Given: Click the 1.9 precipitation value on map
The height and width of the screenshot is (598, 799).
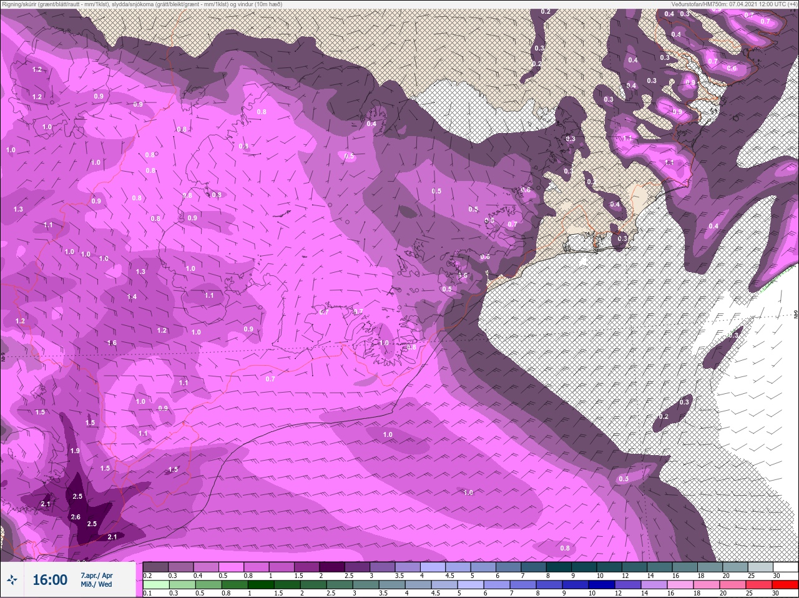Looking at the screenshot, I should (x=75, y=451).
